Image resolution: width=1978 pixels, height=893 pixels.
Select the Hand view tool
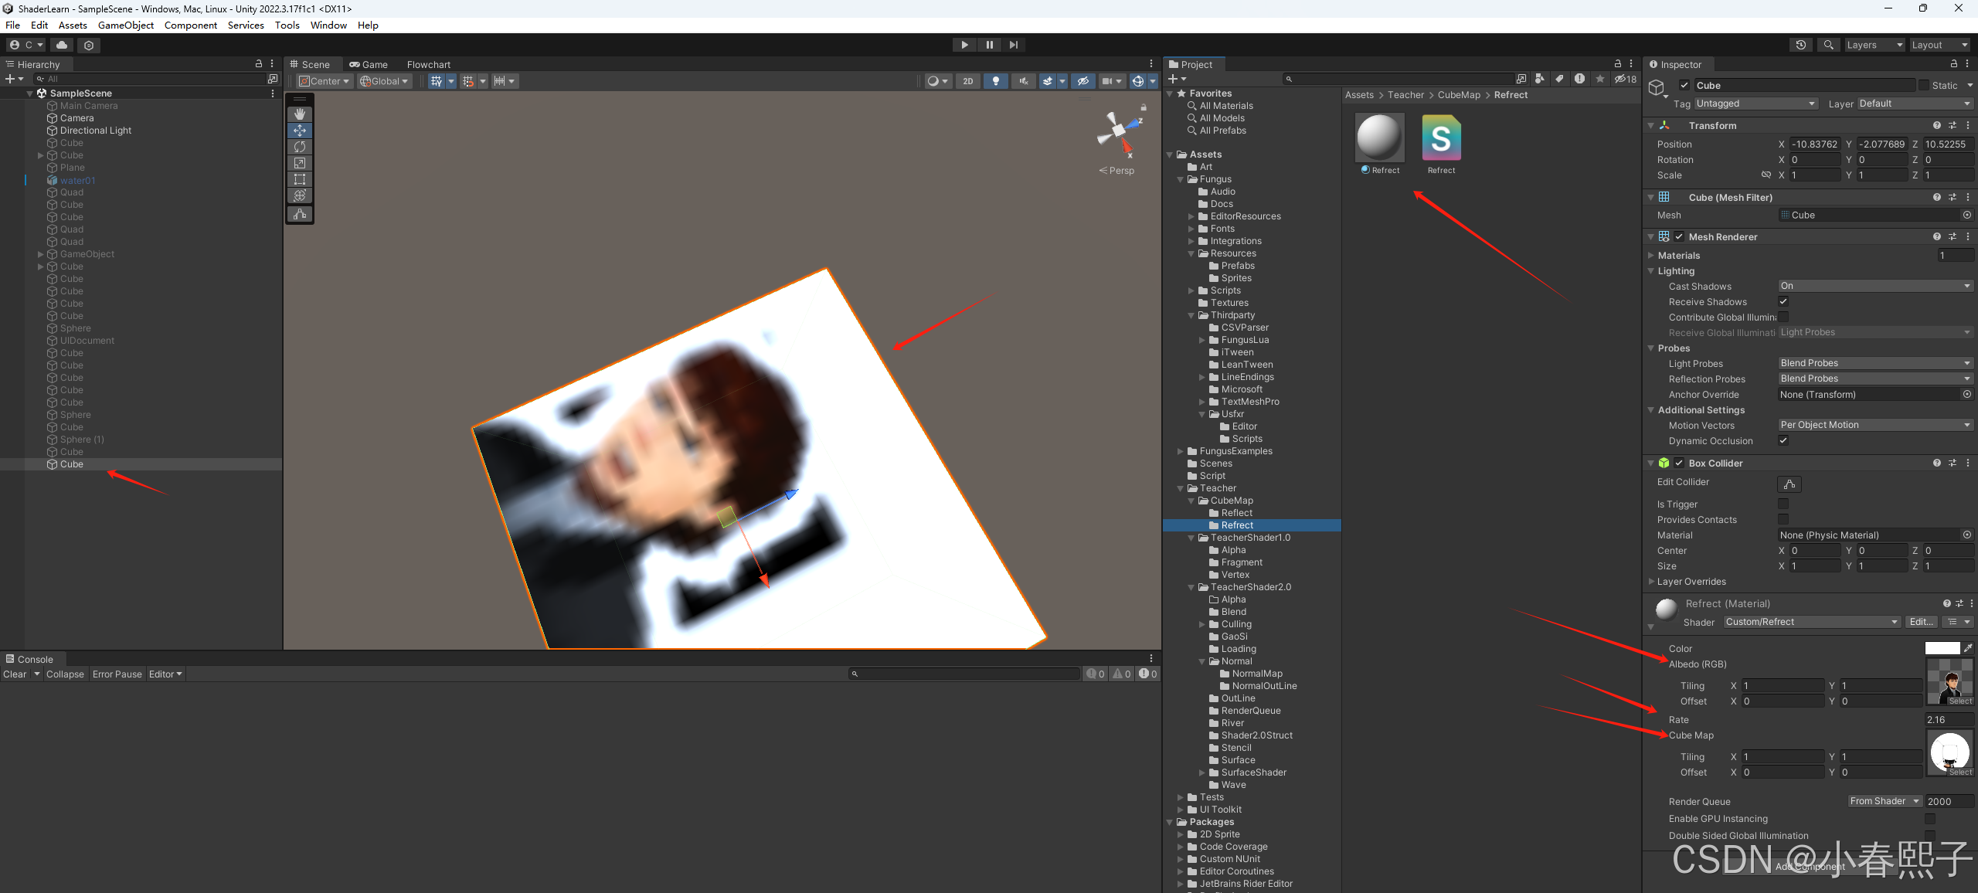click(300, 114)
